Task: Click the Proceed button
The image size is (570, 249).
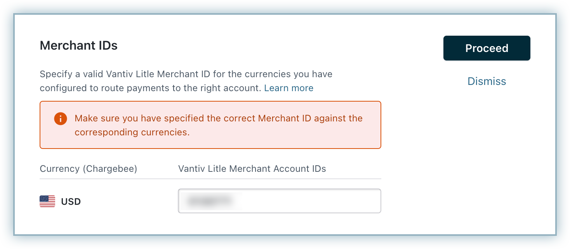Action: 487,48
